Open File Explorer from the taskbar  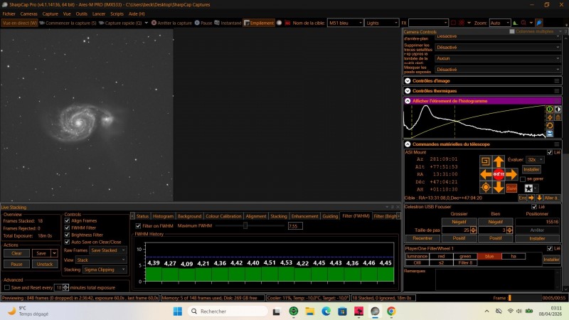tap(309, 311)
